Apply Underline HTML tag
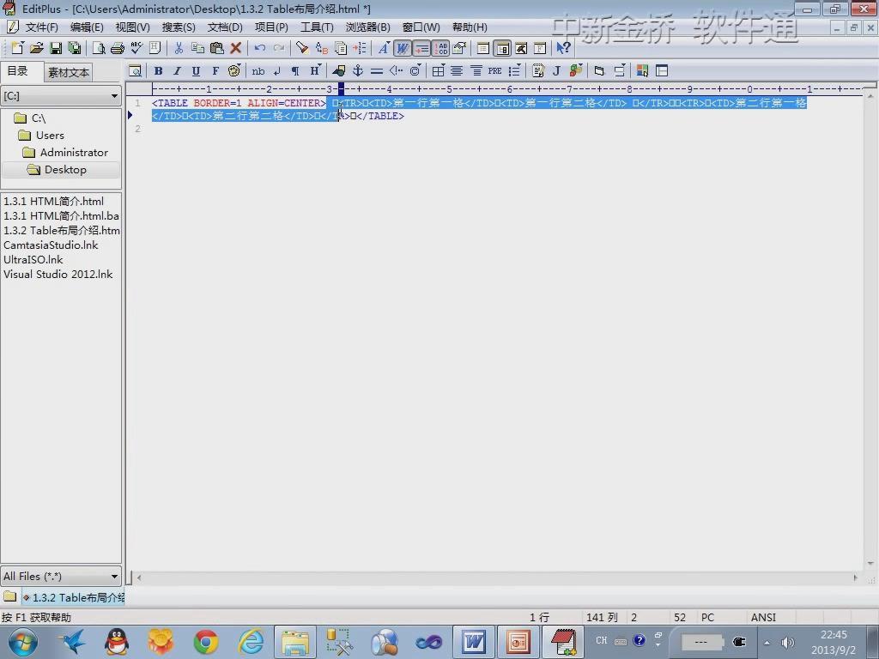 196,71
